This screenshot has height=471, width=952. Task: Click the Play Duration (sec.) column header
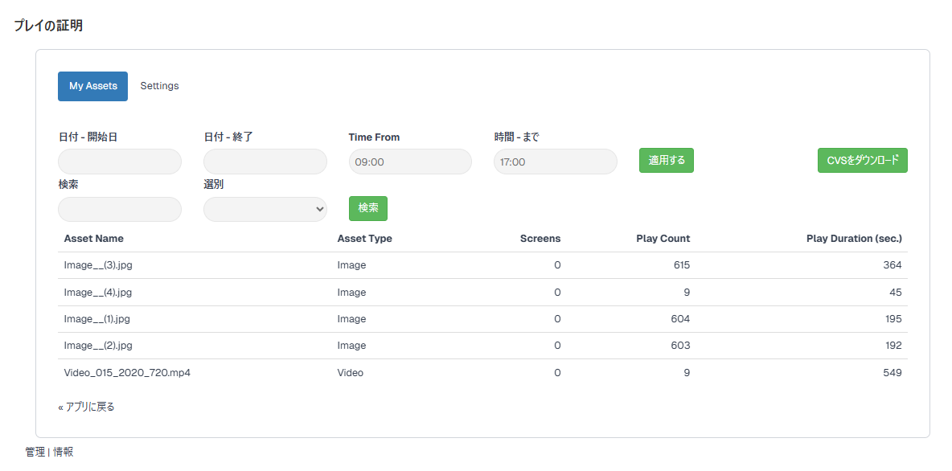tap(854, 239)
